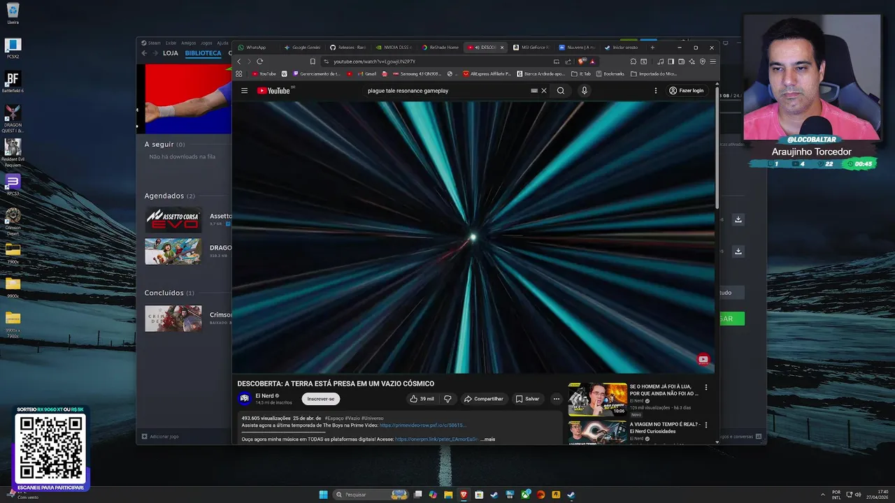Click the Salvar button under video
Viewport: 895px width, 503px height.
528,399
